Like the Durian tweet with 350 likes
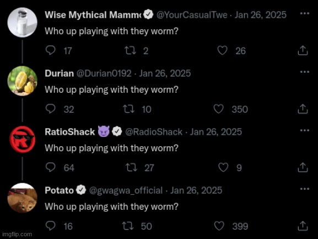This screenshot has width=318, height=239. coord(219,109)
